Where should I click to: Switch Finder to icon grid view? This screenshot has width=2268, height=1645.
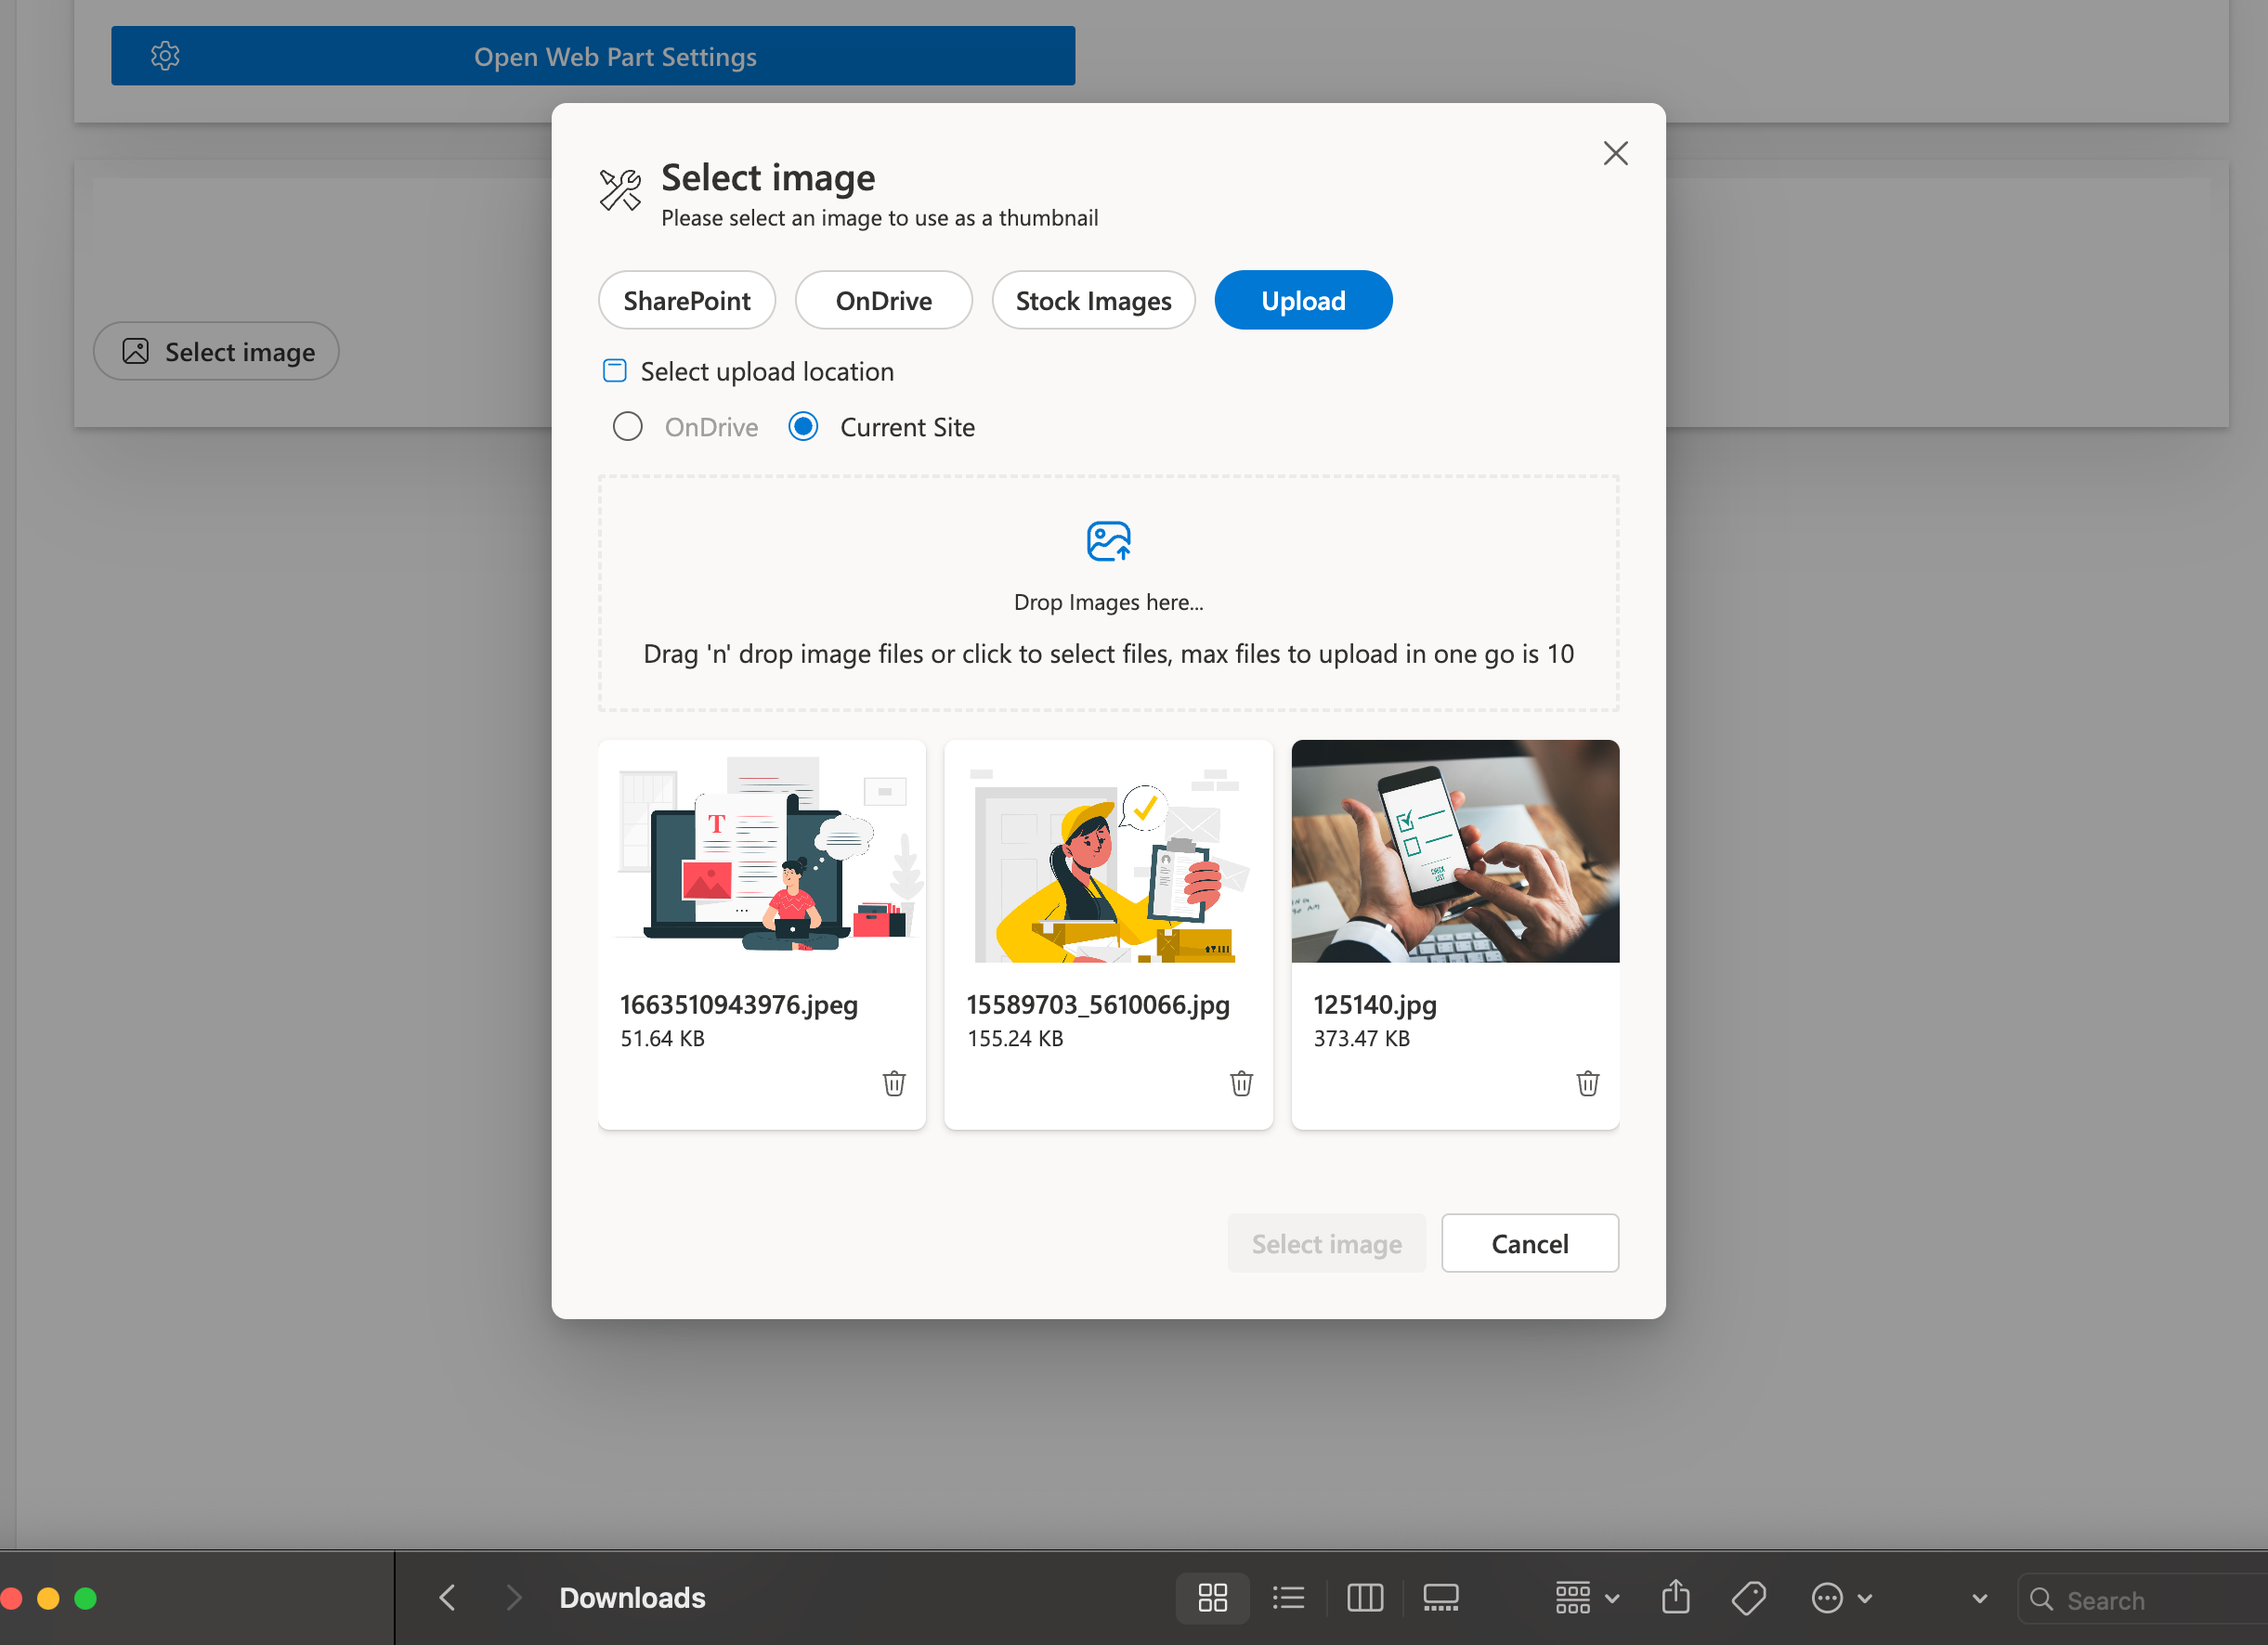pos(1212,1598)
